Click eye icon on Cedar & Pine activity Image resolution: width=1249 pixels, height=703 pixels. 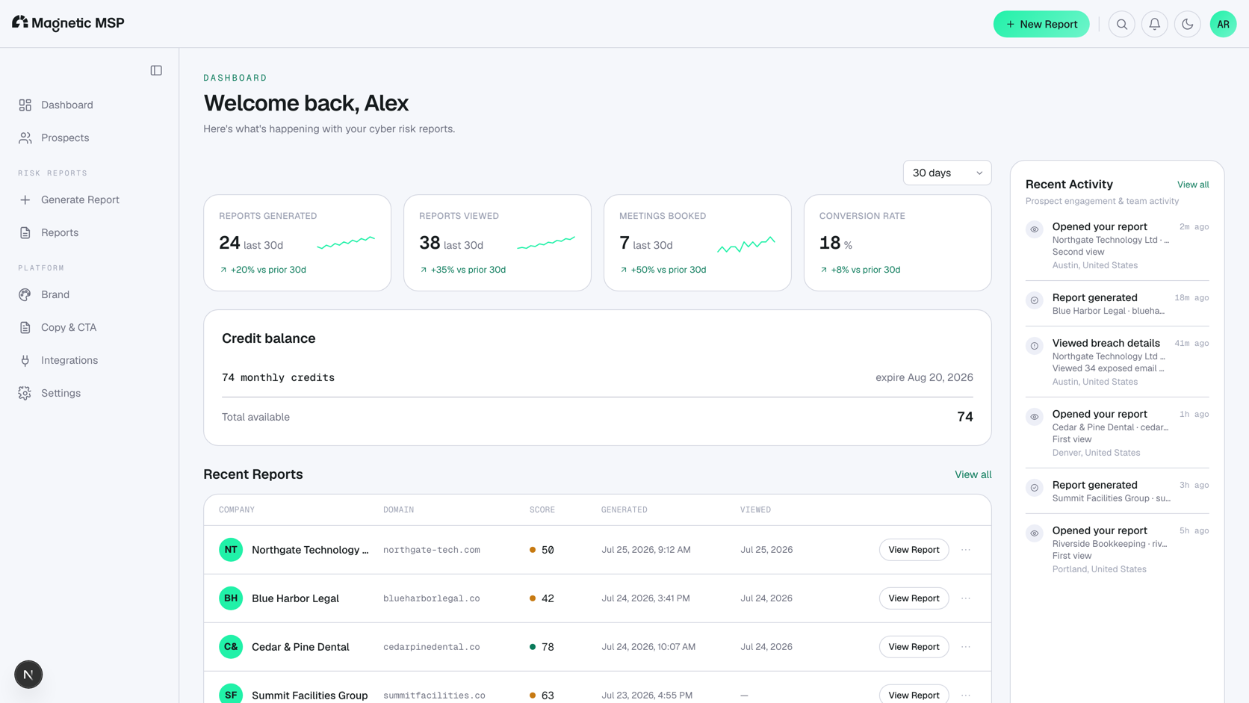(x=1035, y=417)
